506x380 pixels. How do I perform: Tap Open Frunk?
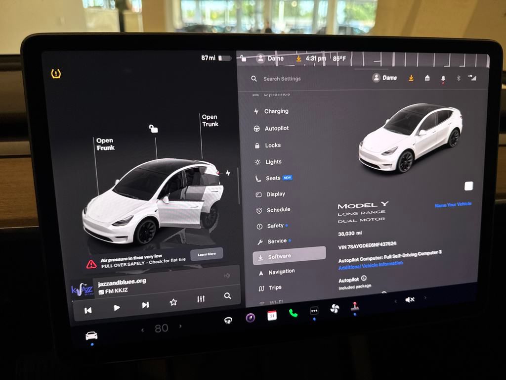pos(105,144)
